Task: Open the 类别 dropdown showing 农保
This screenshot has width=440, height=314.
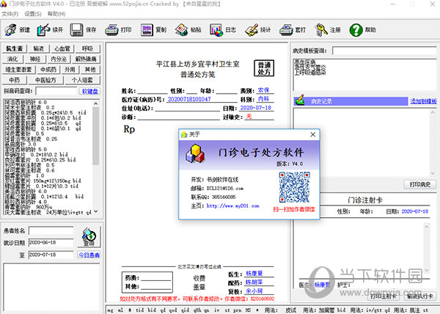Action: (x=264, y=90)
